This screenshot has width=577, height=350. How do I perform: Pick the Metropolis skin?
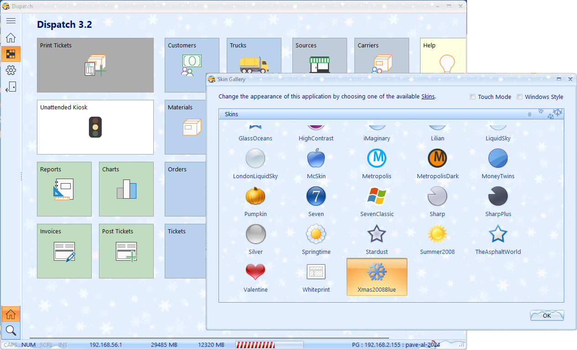click(x=376, y=159)
